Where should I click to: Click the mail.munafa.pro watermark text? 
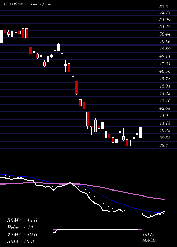click(x=39, y=4)
